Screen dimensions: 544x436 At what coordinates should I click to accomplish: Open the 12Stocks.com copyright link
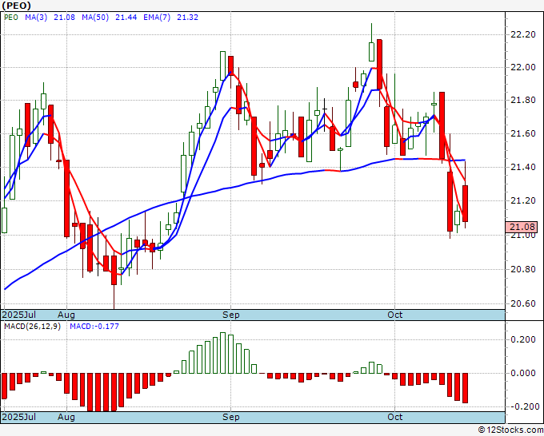pyautogui.click(x=510, y=430)
